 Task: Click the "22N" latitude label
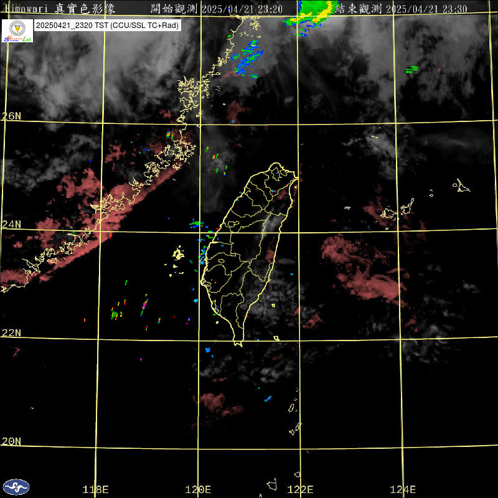(11, 333)
